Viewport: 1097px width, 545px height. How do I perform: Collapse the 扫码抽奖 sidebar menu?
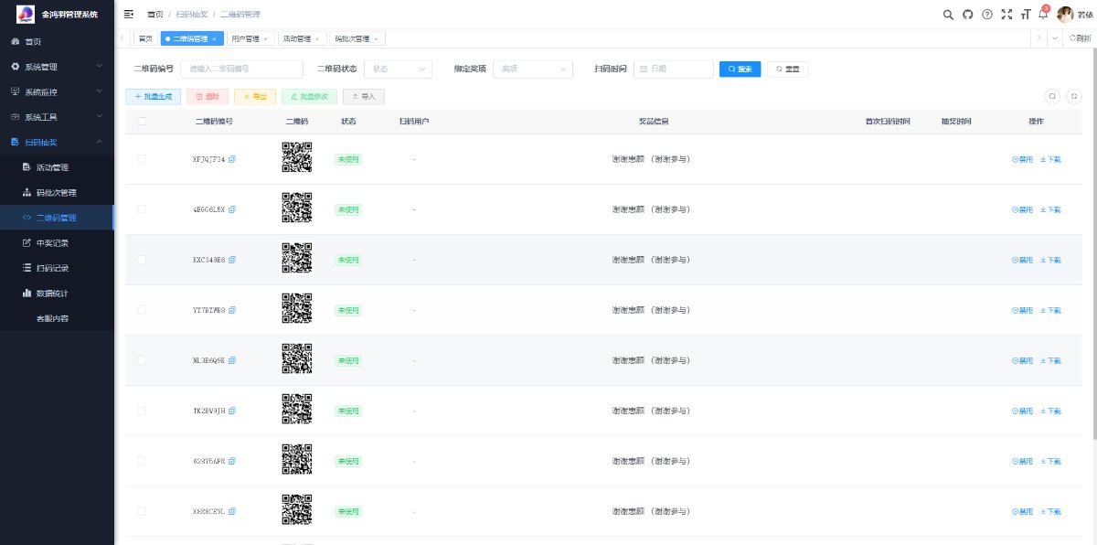pyautogui.click(x=57, y=143)
